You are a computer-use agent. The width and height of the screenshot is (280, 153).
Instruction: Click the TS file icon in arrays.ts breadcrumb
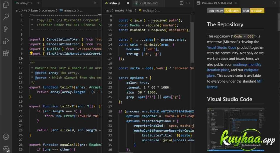[61, 10]
